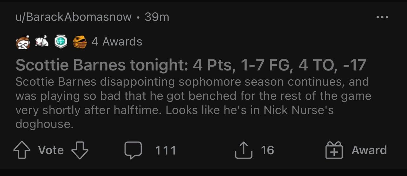Click the 111 comments count
This screenshot has height=176, width=407.
click(165, 150)
